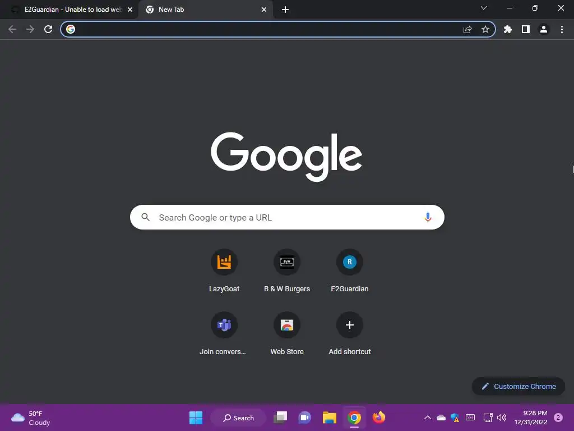Viewport: 574px width, 431px height.
Task: Show hidden system tray icons
Action: pyautogui.click(x=427, y=418)
